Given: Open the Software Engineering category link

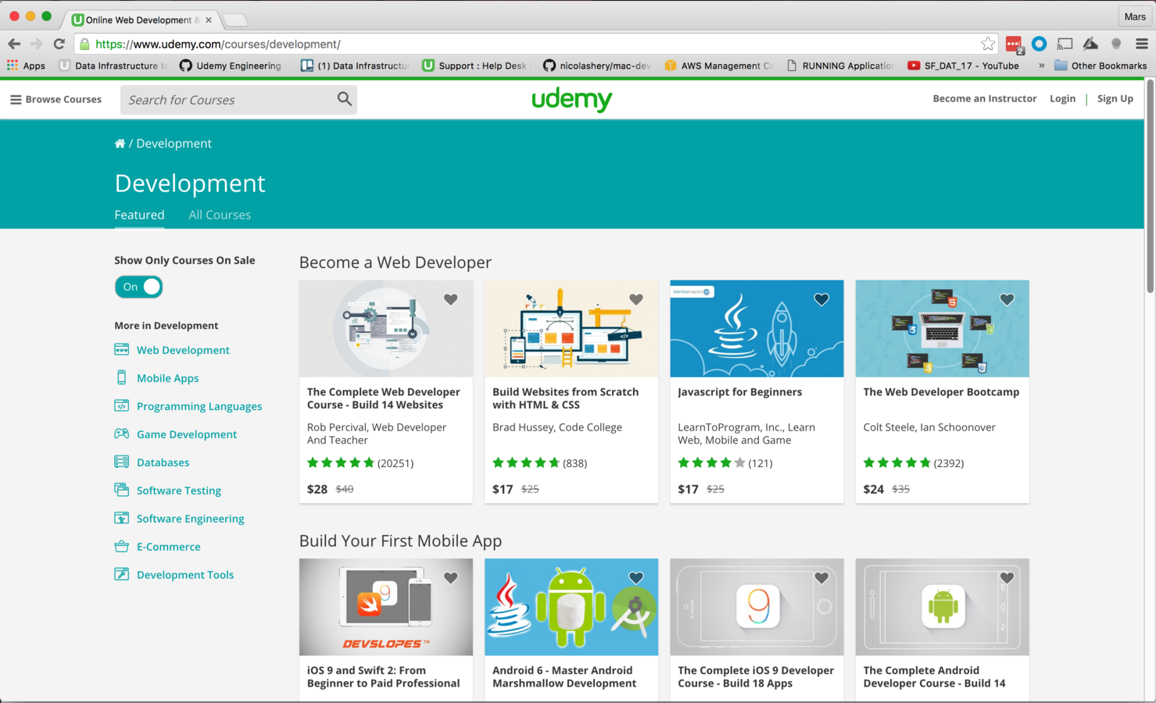Looking at the screenshot, I should pyautogui.click(x=190, y=519).
